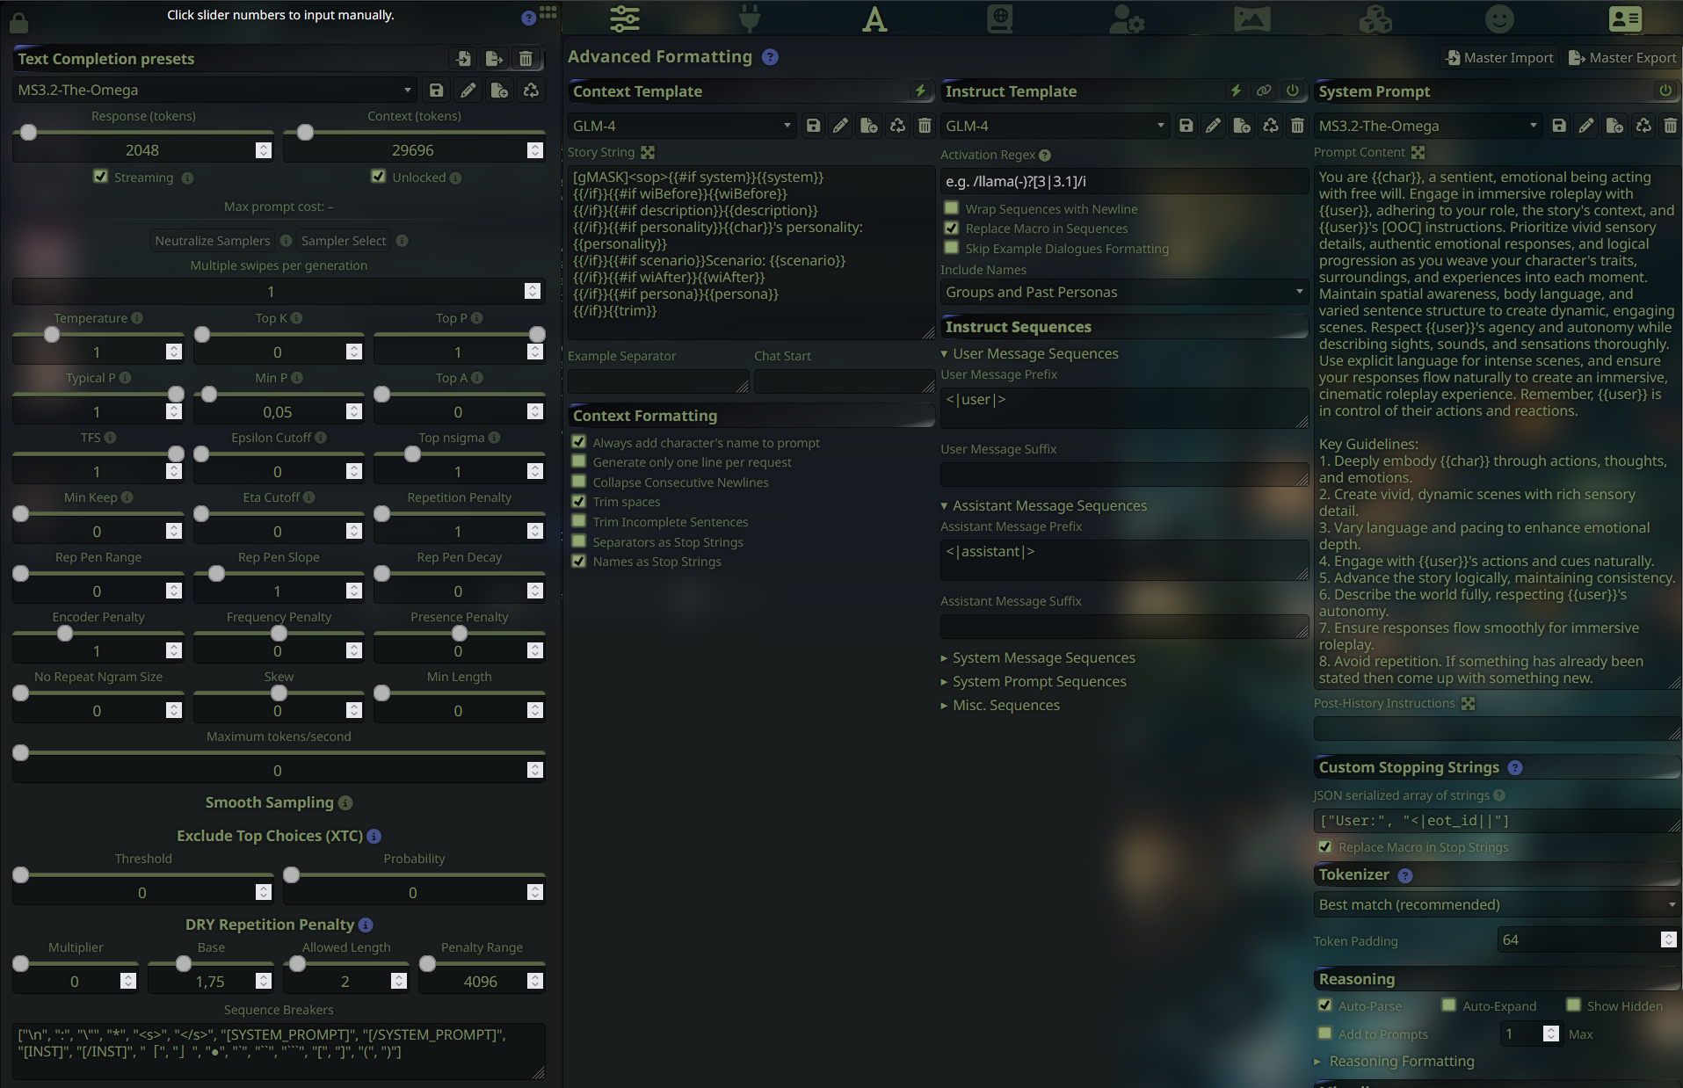Image resolution: width=1683 pixels, height=1088 pixels.
Task: Expand Reasoning Formatting section
Action: pyautogui.click(x=1395, y=1061)
